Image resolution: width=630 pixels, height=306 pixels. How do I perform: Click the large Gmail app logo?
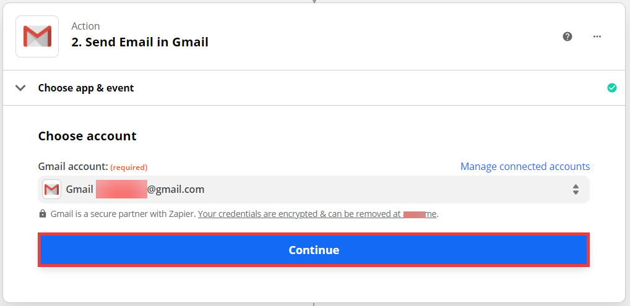pos(37,36)
